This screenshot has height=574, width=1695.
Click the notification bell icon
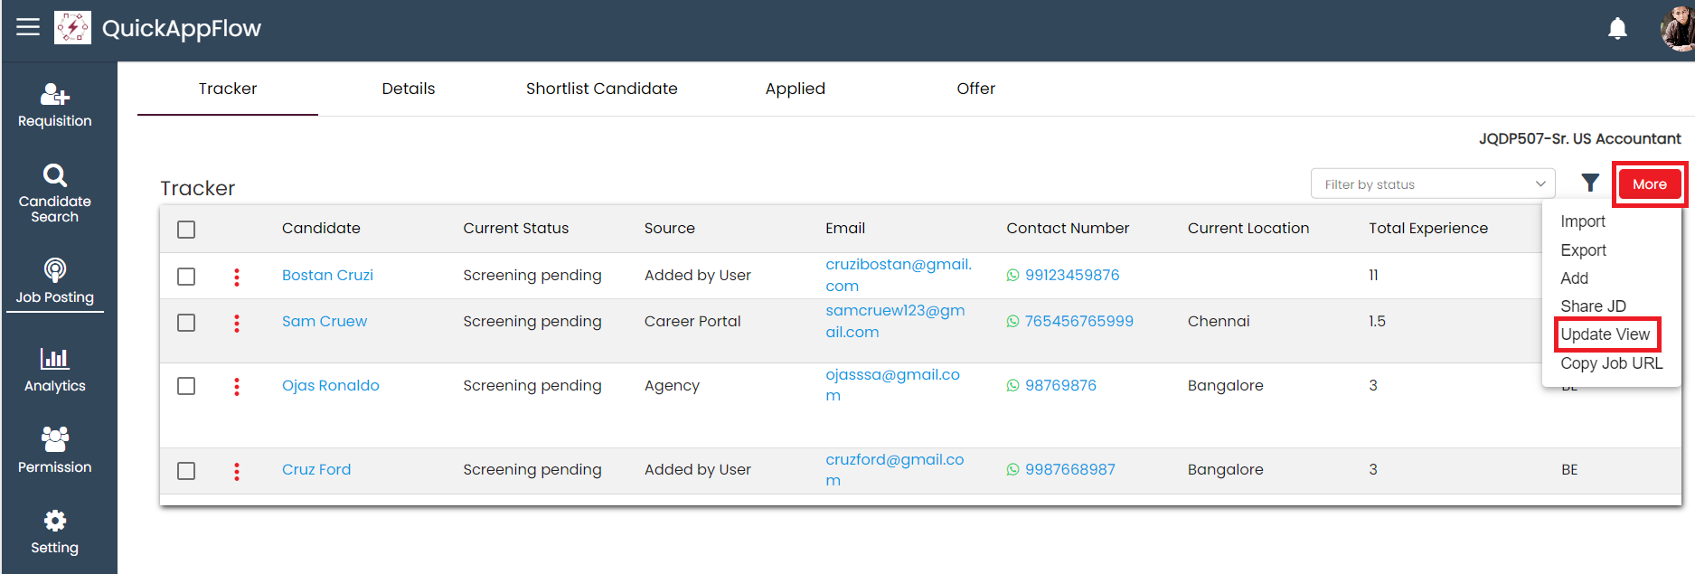[x=1617, y=29]
